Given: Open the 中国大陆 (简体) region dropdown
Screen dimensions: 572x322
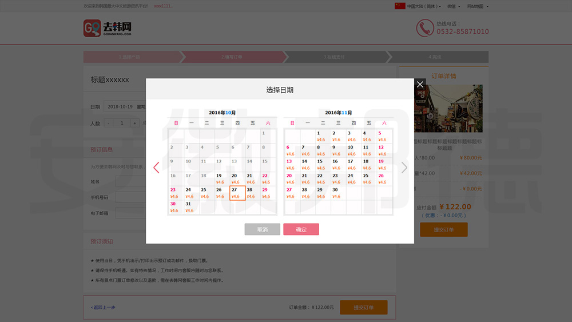Looking at the screenshot, I should pyautogui.click(x=424, y=6).
